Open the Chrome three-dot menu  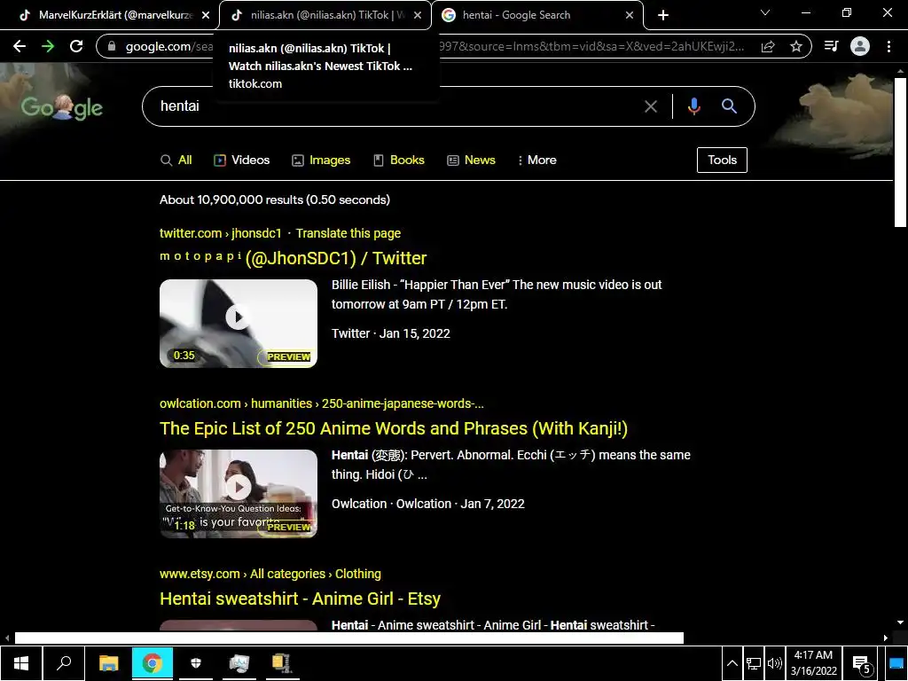click(888, 46)
